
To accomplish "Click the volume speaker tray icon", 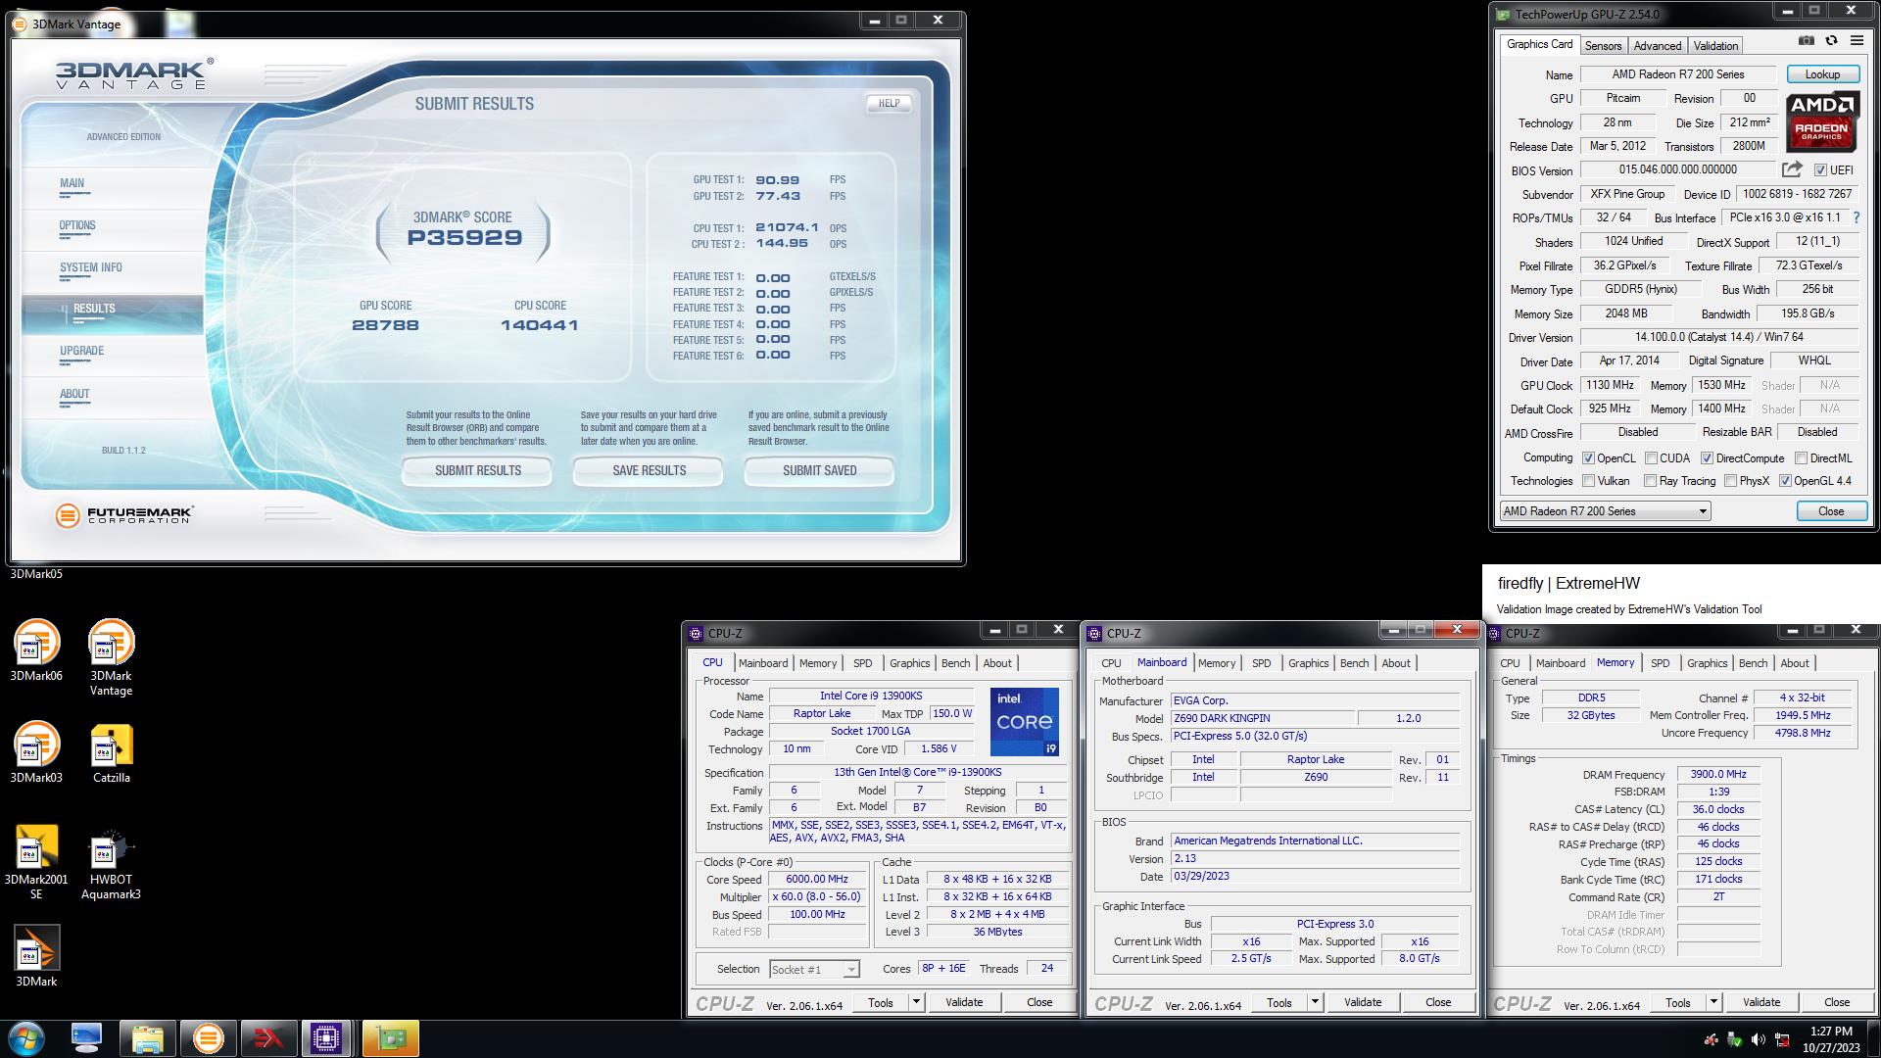I will [x=1759, y=1040].
